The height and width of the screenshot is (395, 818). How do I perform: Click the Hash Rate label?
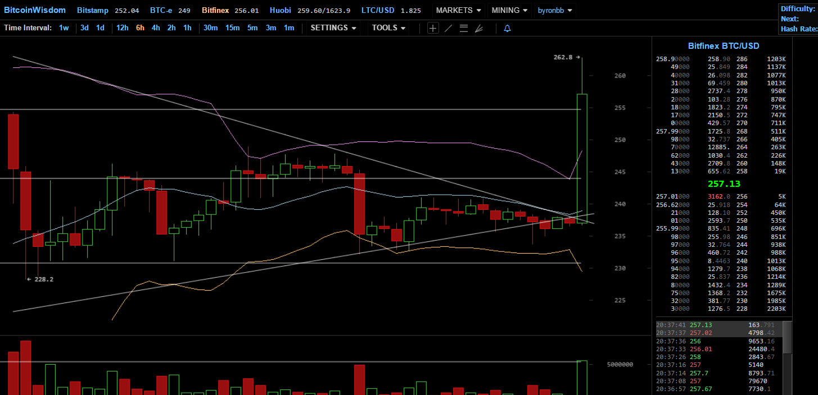799,29
